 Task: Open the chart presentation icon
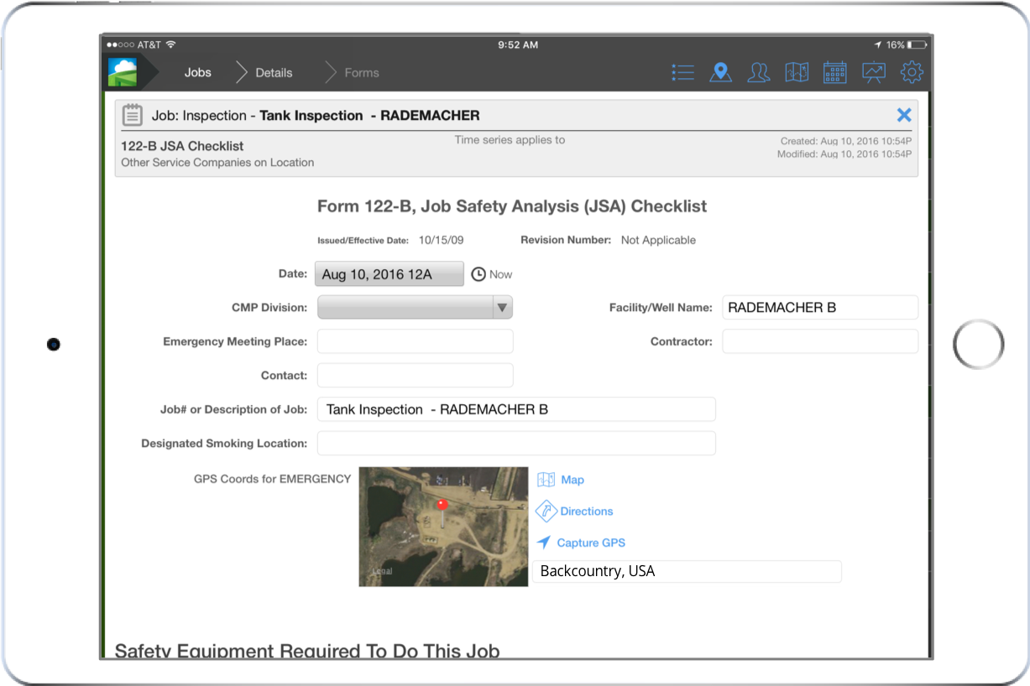coord(873,73)
